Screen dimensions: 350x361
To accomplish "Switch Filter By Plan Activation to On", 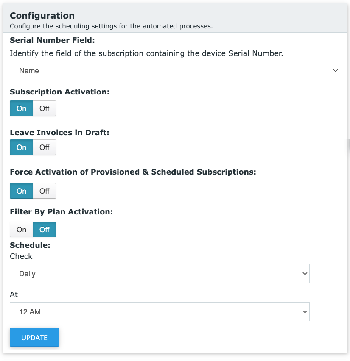I will [22, 229].
